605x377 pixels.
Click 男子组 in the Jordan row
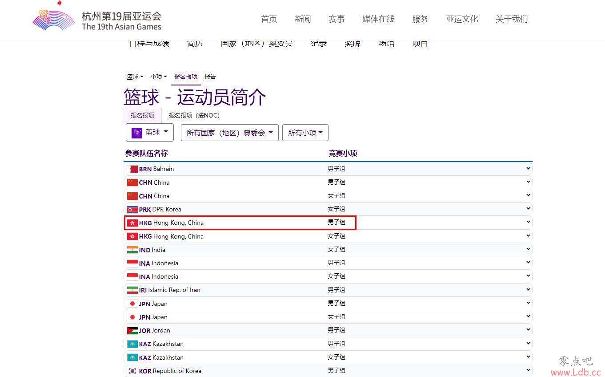tap(337, 330)
